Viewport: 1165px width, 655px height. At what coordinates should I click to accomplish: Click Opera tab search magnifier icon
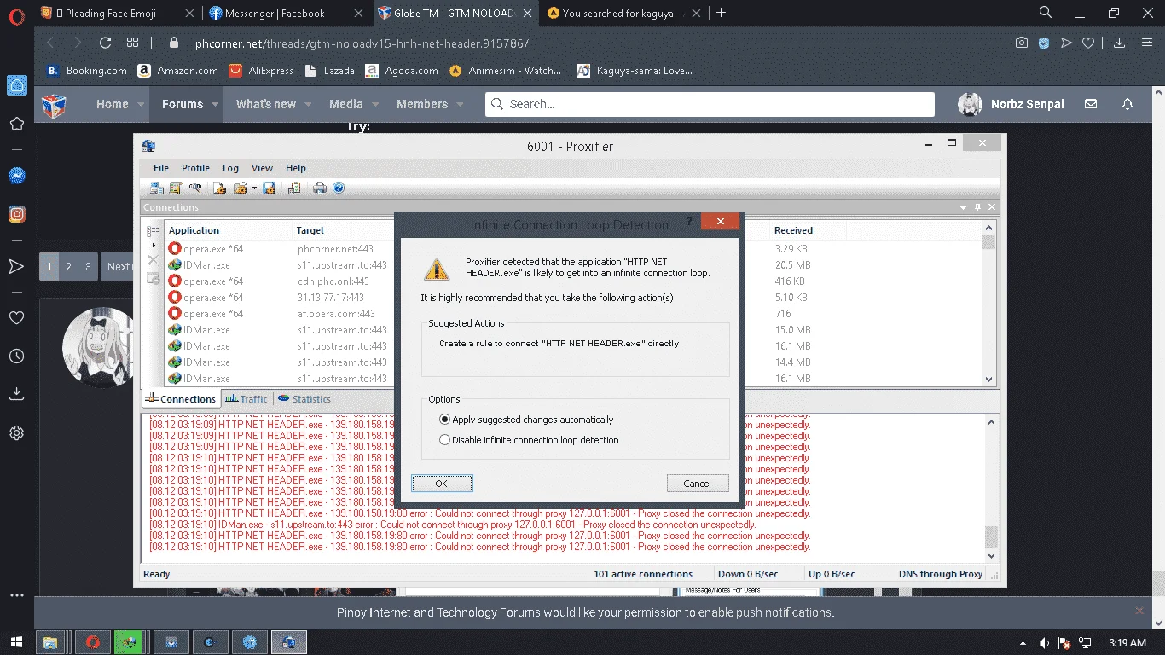point(1046,12)
